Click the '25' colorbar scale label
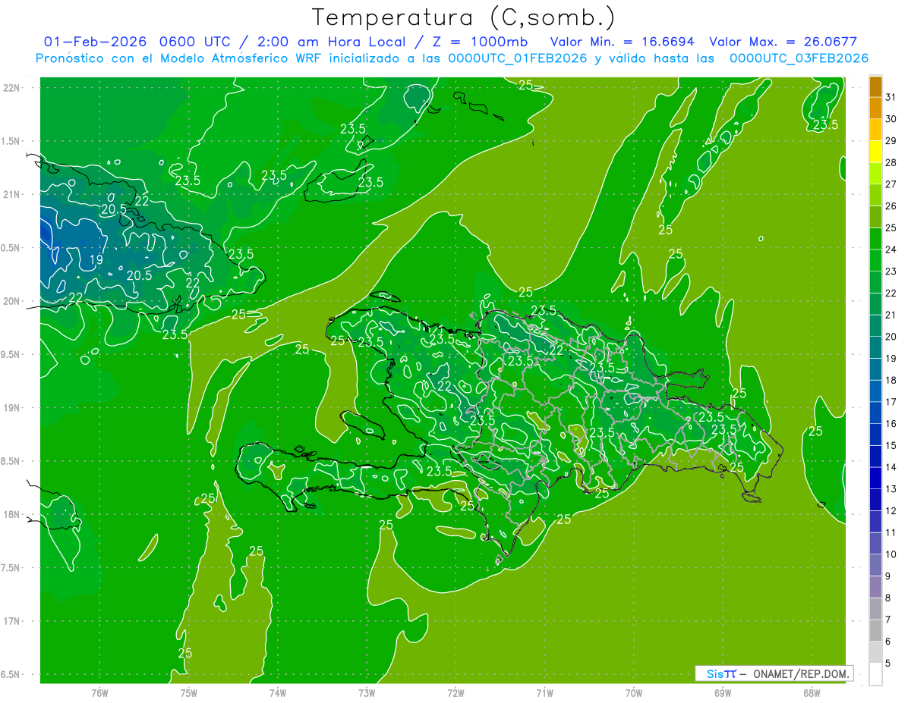 (x=891, y=228)
